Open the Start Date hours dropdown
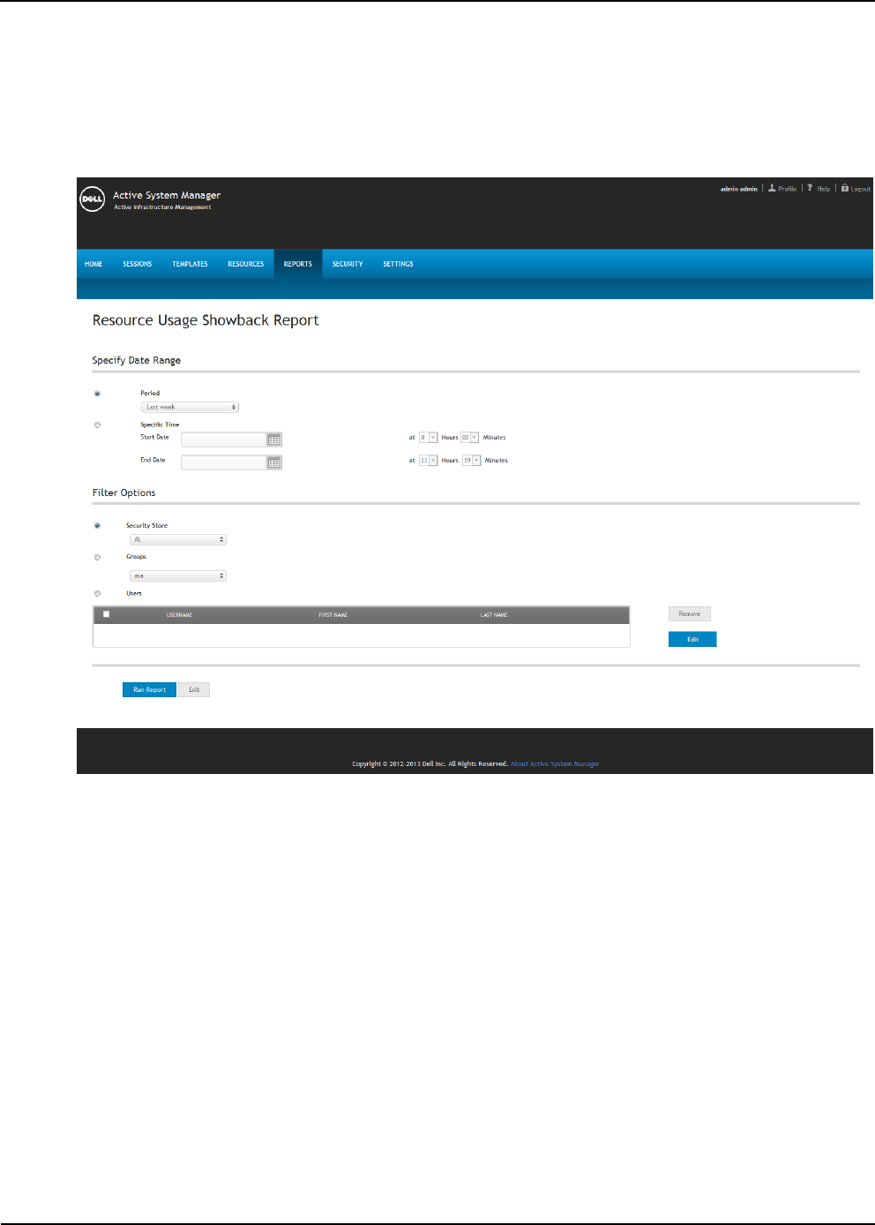875x1225 pixels. tap(429, 438)
